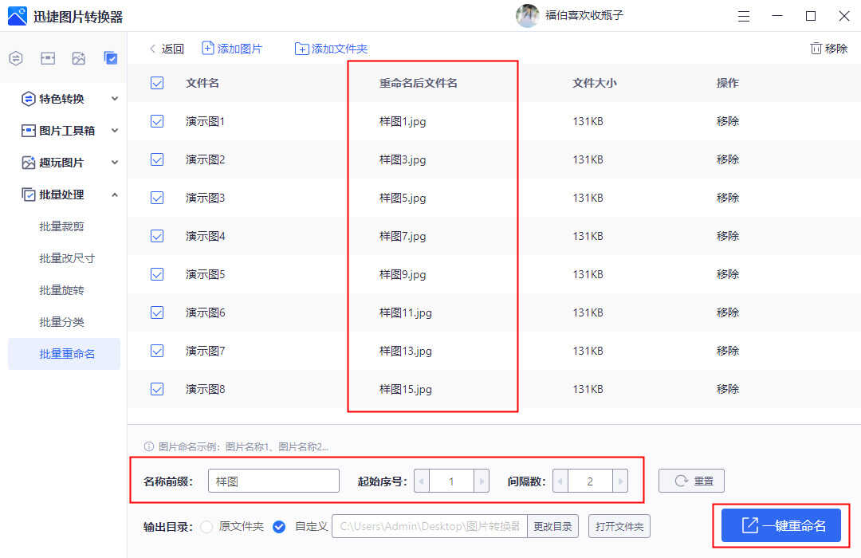Uncheck the 演示图8 row checkbox
This screenshot has width=861, height=558.
point(157,389)
